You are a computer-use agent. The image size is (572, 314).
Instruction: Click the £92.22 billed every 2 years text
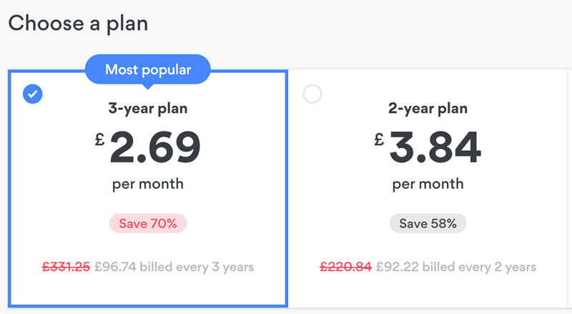click(x=456, y=267)
